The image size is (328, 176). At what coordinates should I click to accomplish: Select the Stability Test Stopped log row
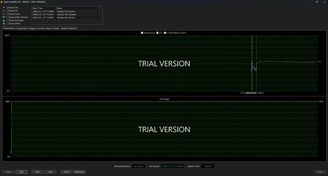(x=66, y=15)
